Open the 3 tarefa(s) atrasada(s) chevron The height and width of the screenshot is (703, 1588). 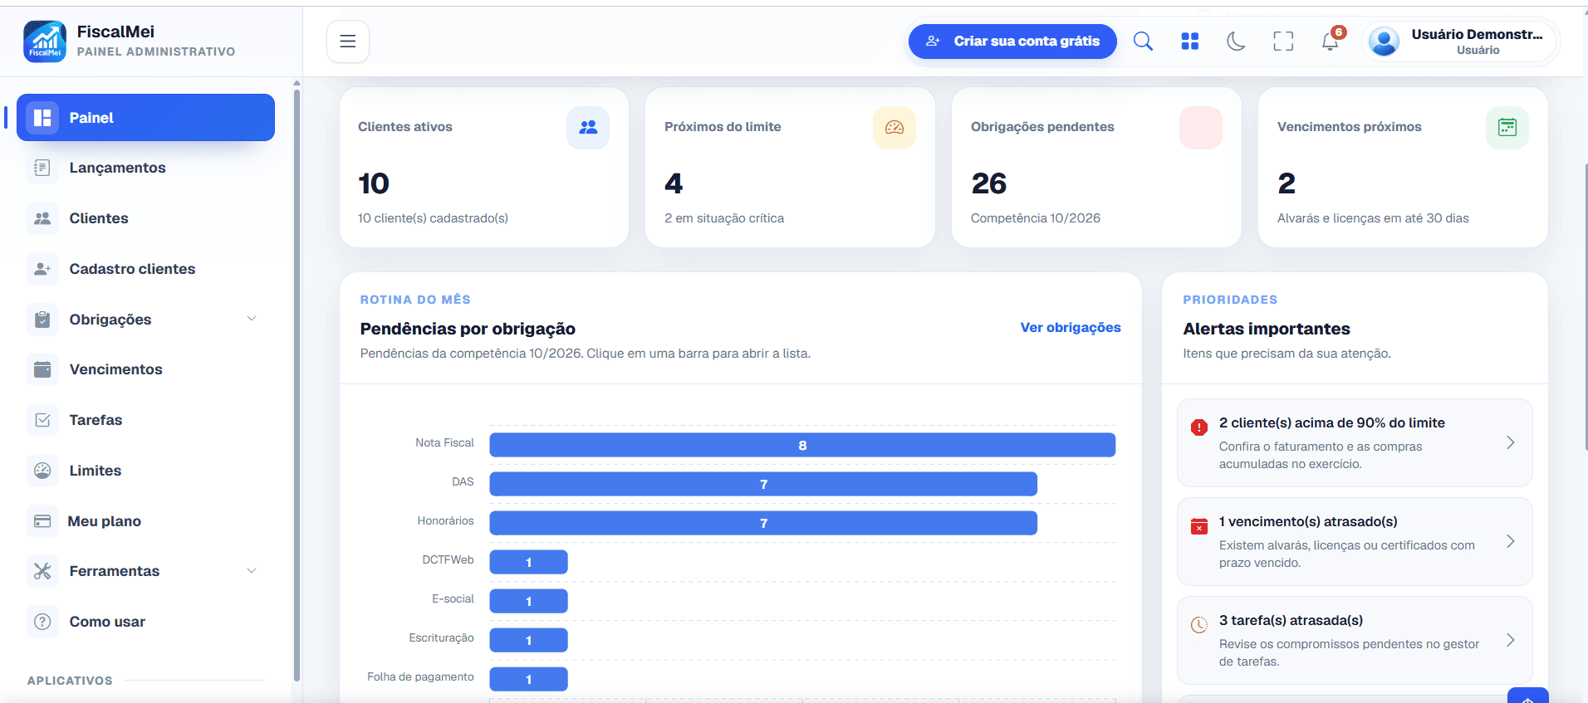[x=1511, y=640]
